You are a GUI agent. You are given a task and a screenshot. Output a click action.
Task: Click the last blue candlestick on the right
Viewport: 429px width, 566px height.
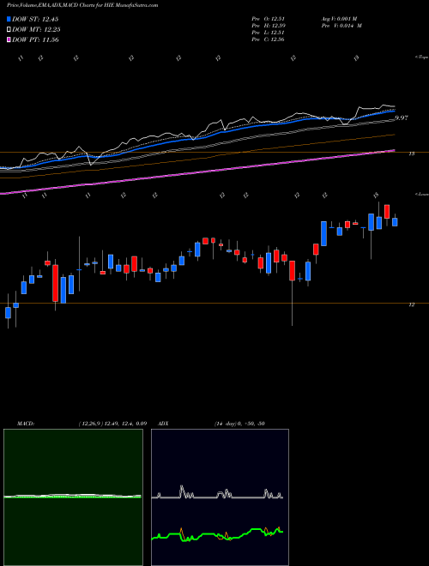(x=395, y=221)
